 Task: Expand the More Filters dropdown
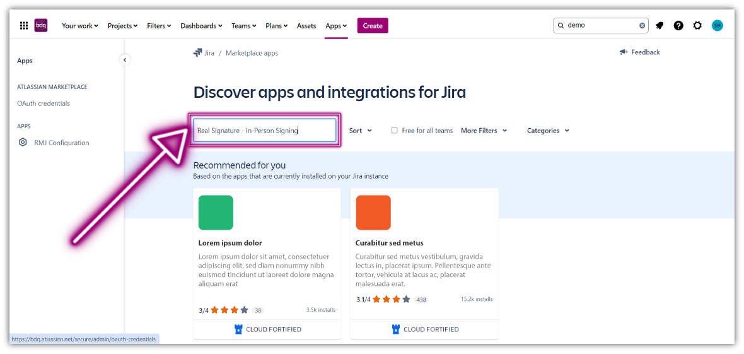coord(484,130)
